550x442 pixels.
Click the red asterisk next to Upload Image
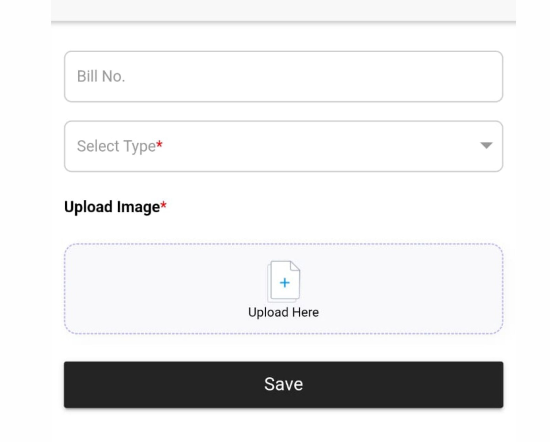(x=164, y=205)
